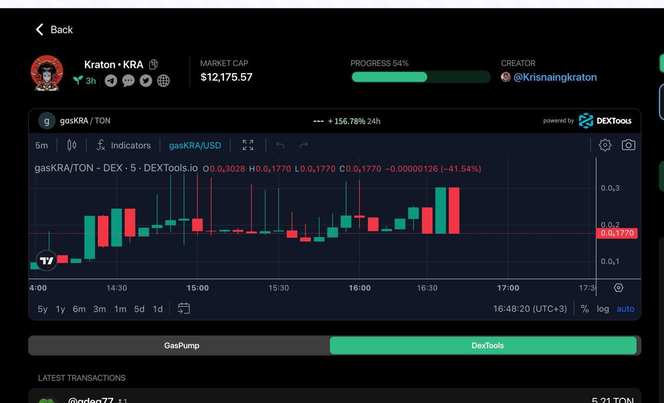
Task: Click the current price label 0.0₅1770
Action: point(617,233)
